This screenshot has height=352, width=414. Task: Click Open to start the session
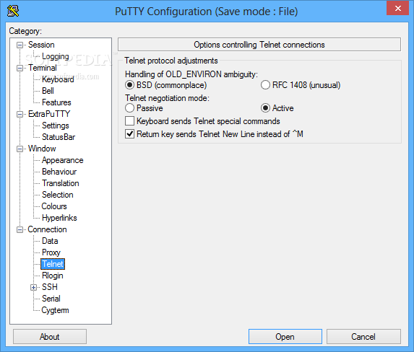click(x=285, y=337)
